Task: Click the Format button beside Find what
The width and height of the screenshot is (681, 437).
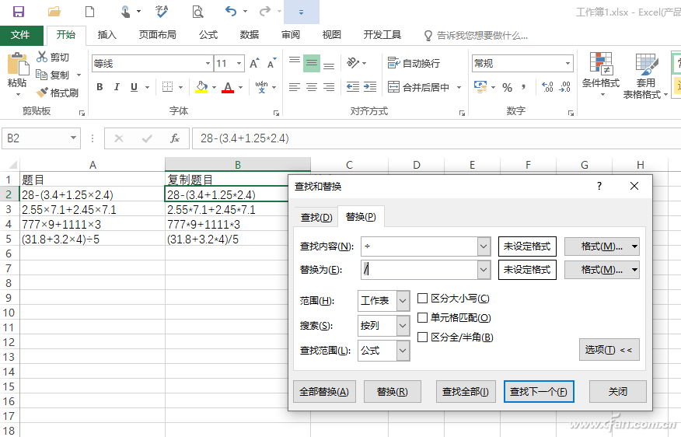Action: (x=602, y=246)
